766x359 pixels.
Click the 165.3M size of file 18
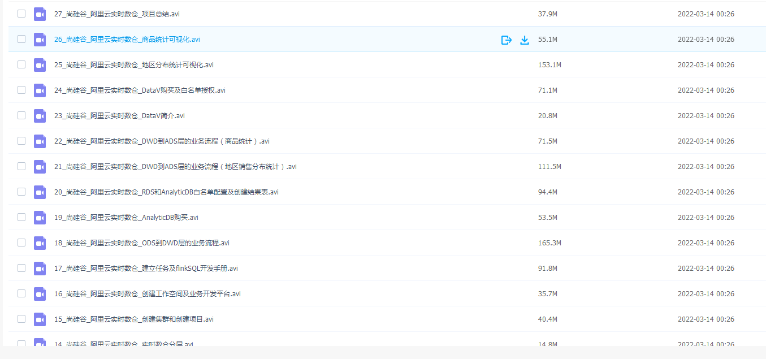point(549,243)
